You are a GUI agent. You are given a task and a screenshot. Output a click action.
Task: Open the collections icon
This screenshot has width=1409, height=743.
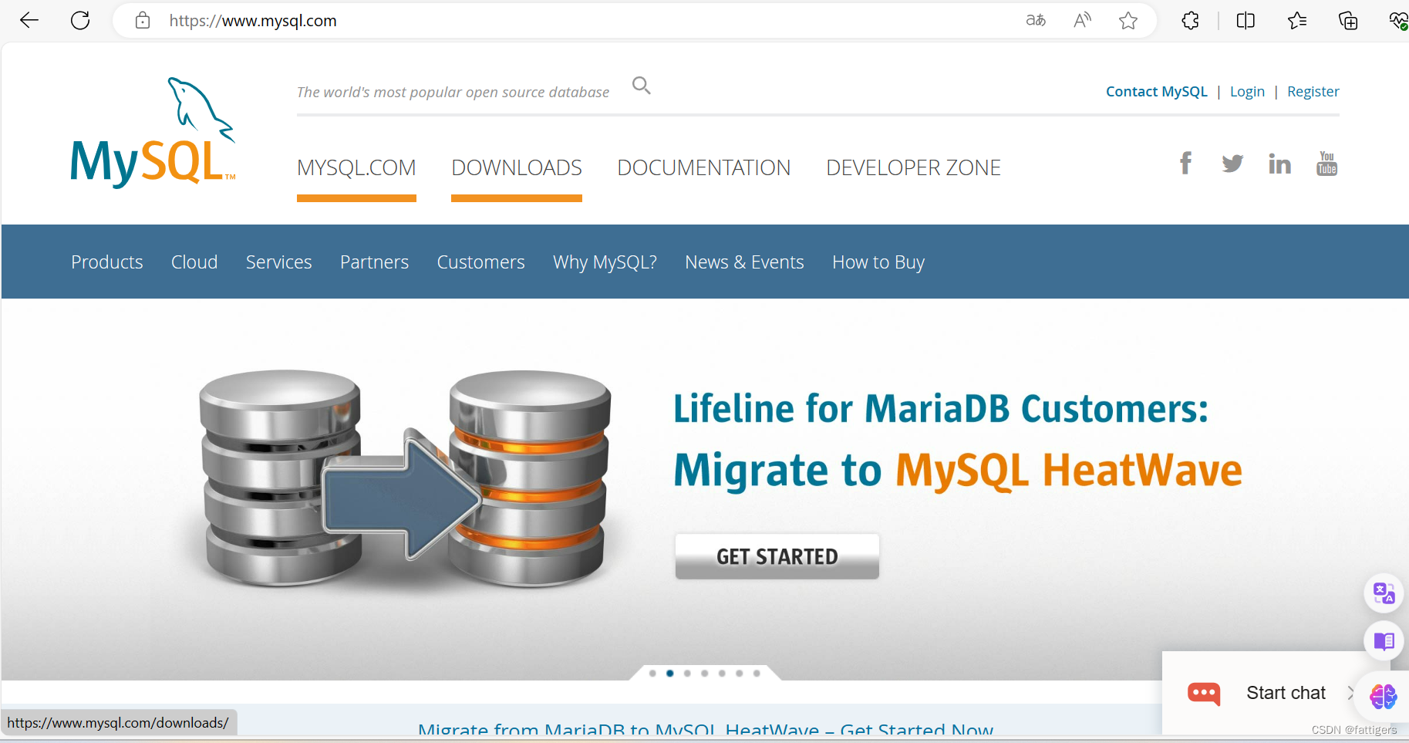coord(1348,21)
